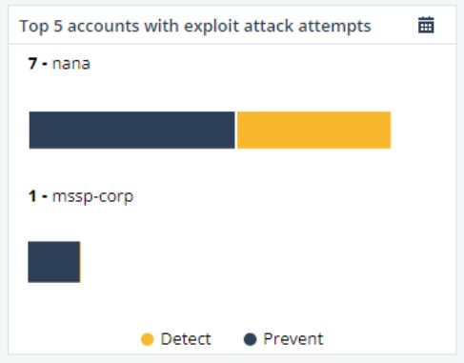
Task: Click the count 7 beside nana
Action: (x=32, y=63)
